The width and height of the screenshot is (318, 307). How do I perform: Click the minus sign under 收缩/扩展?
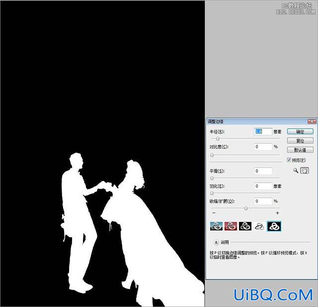coord(214,213)
